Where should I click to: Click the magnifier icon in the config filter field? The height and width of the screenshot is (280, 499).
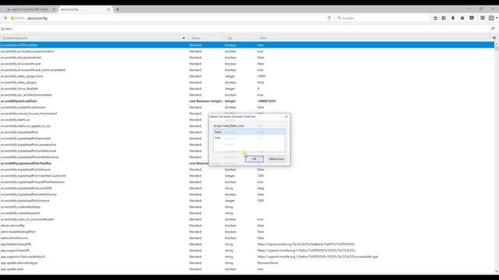493,29
